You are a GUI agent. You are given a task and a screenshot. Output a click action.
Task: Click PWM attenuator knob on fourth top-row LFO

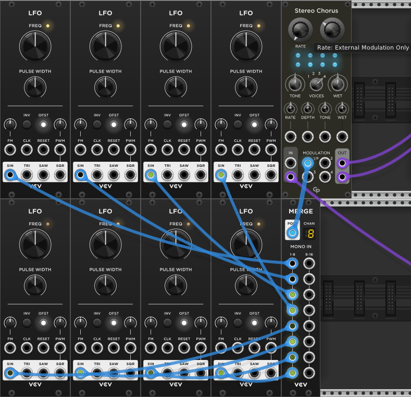coord(271,125)
